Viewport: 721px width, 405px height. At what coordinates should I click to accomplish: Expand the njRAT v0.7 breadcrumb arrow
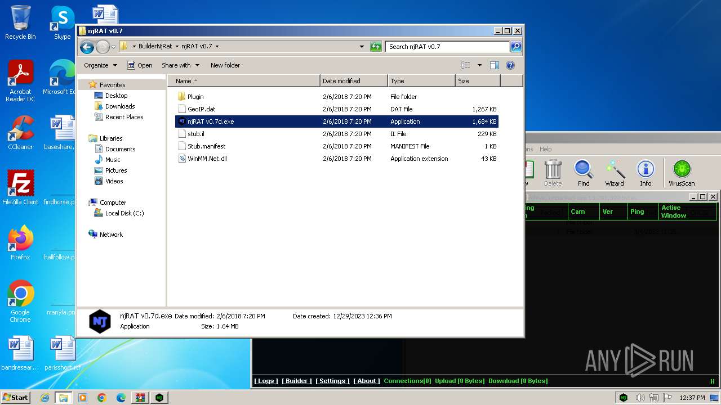217,47
